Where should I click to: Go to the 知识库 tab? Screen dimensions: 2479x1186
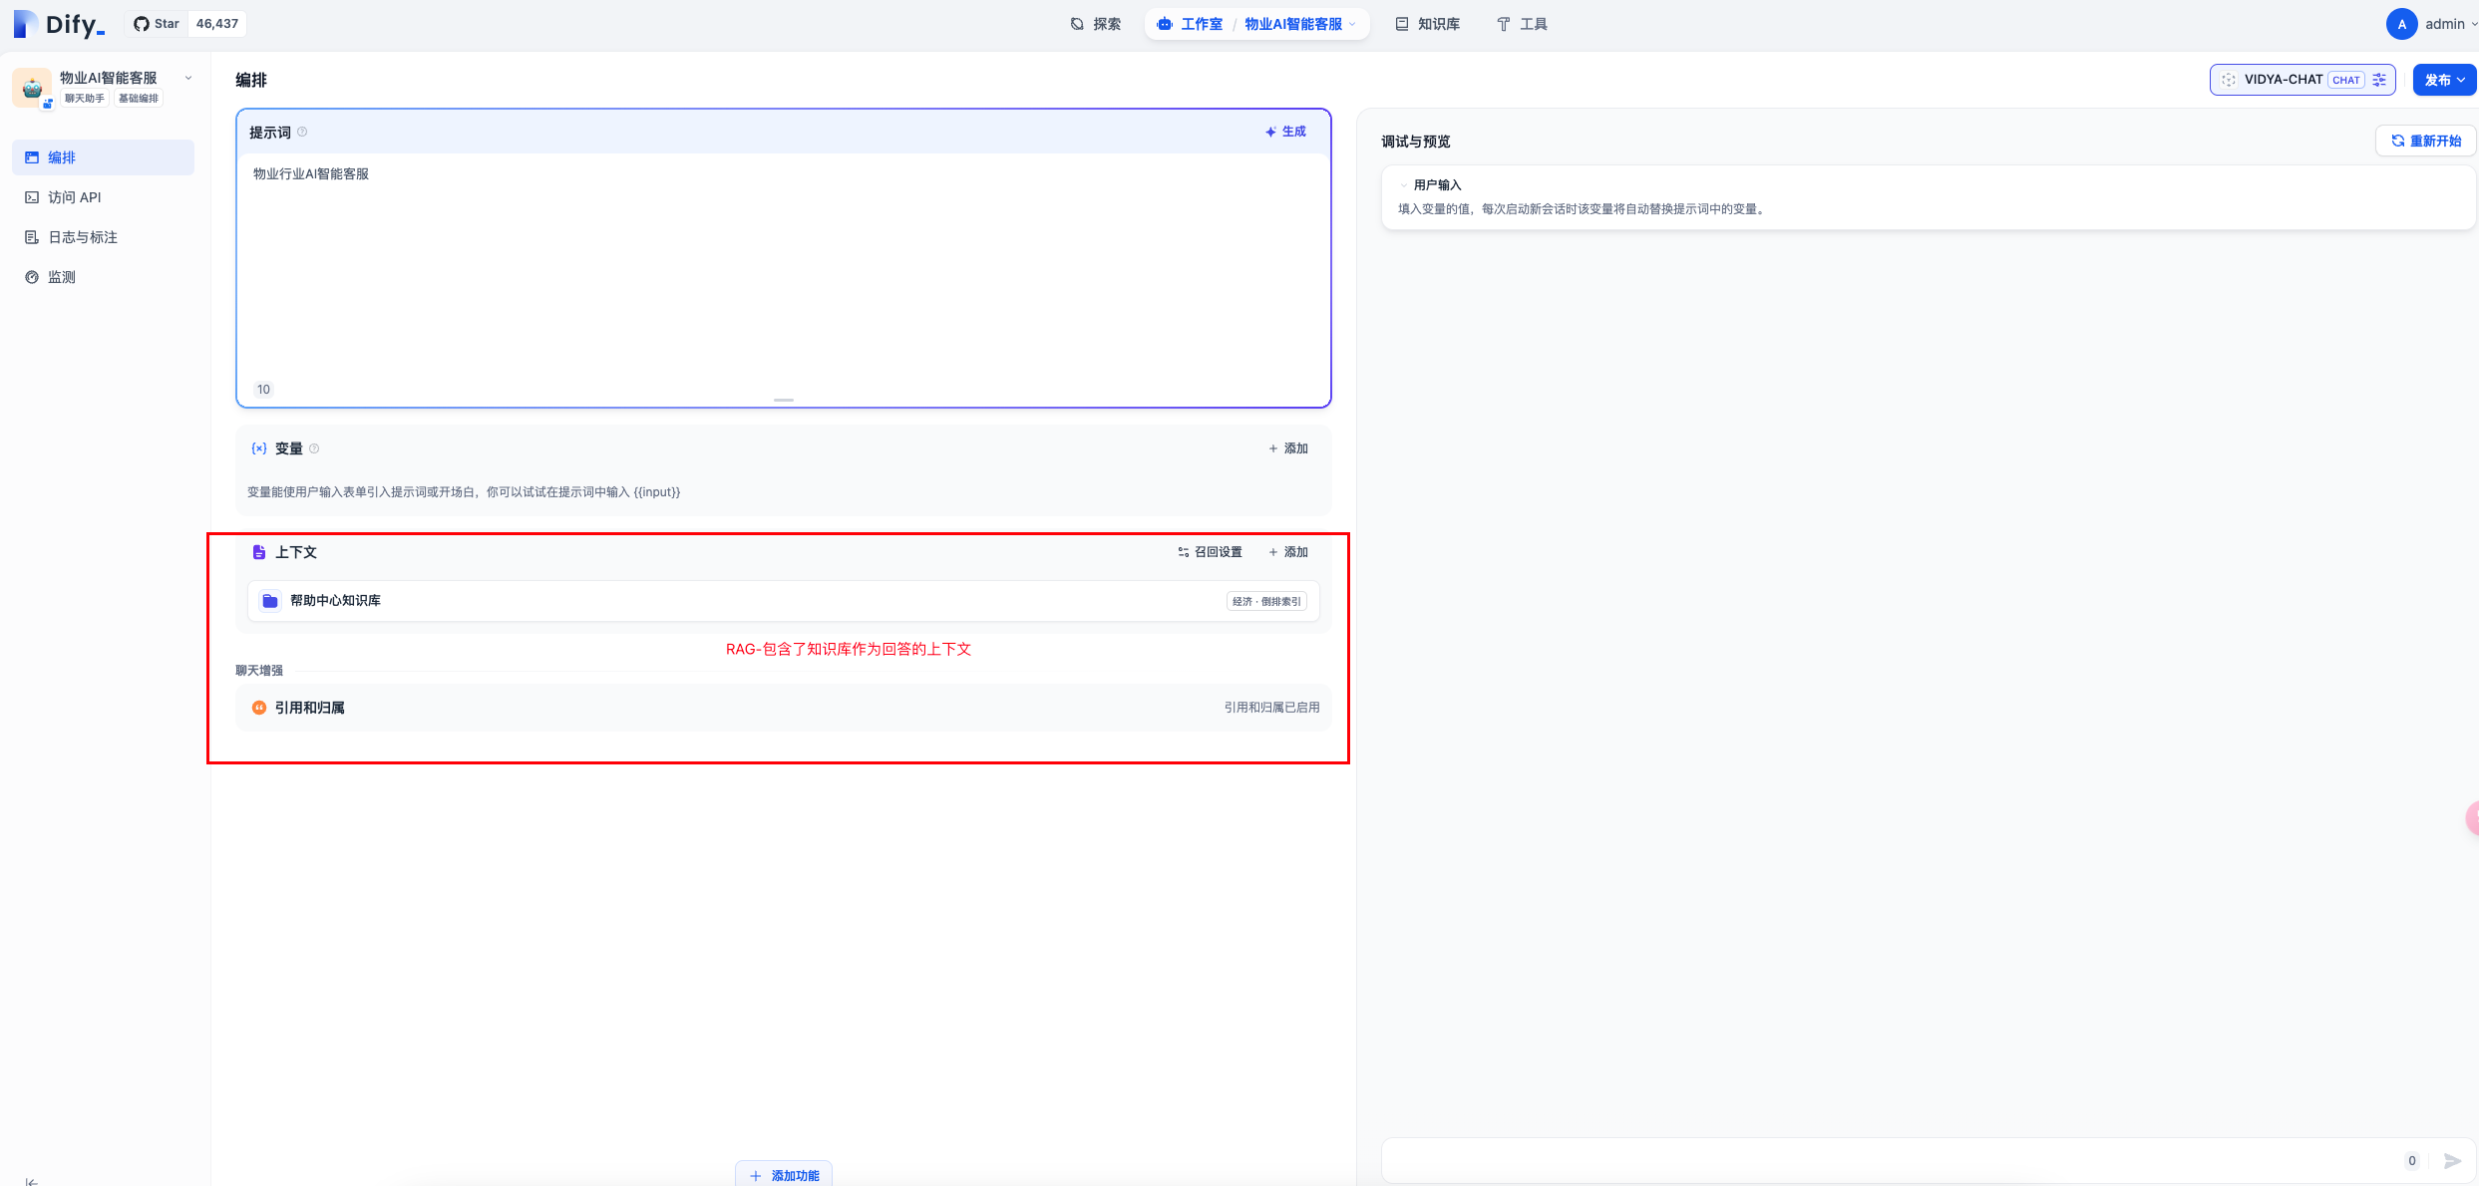pyautogui.click(x=1428, y=24)
